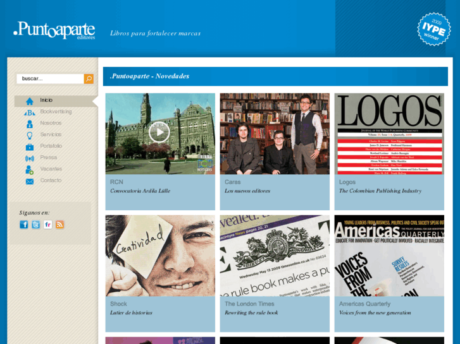Open the Portafolio menu item

click(x=51, y=146)
